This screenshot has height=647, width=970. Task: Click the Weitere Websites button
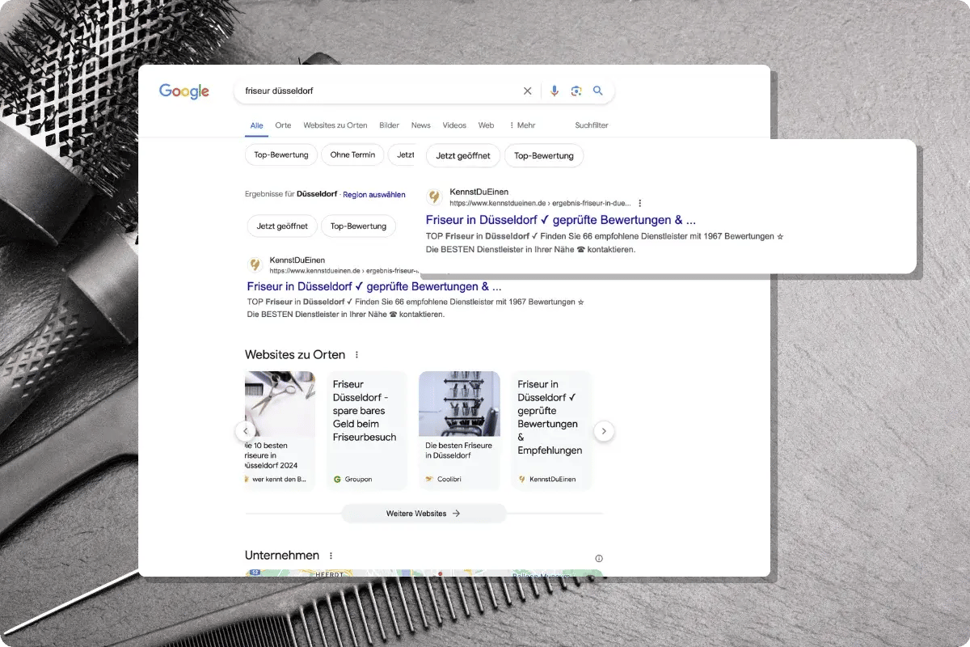point(424,514)
